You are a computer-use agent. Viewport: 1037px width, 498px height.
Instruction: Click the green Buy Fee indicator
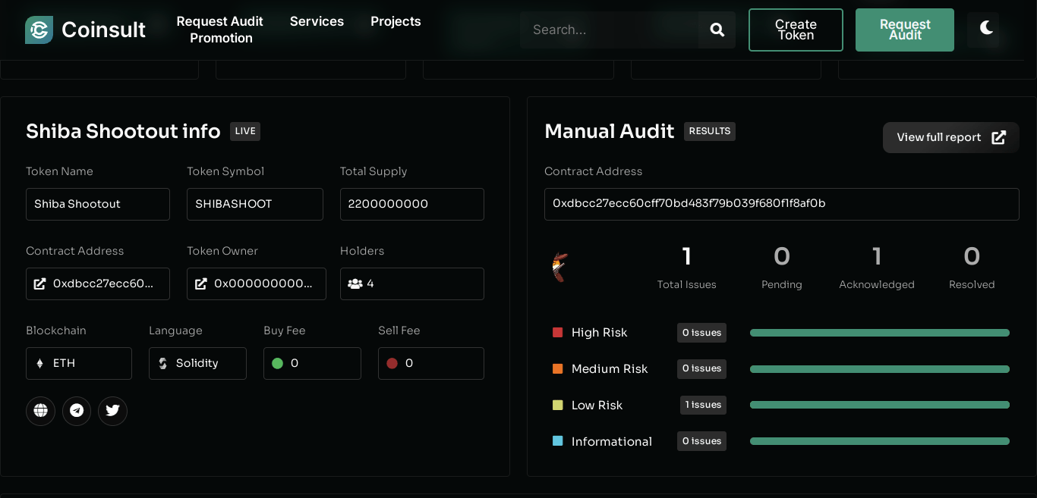tap(277, 363)
